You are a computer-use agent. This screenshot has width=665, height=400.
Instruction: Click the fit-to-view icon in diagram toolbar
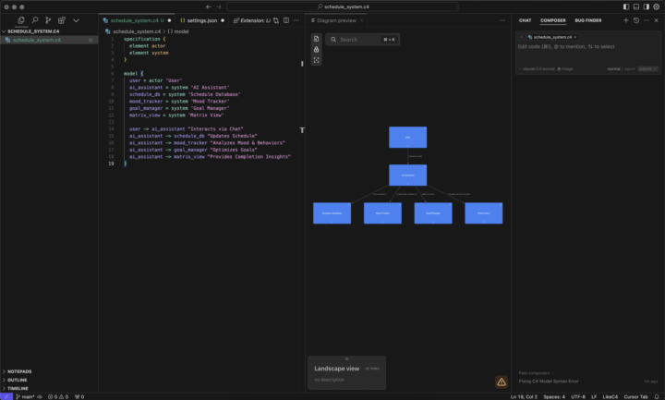point(317,60)
